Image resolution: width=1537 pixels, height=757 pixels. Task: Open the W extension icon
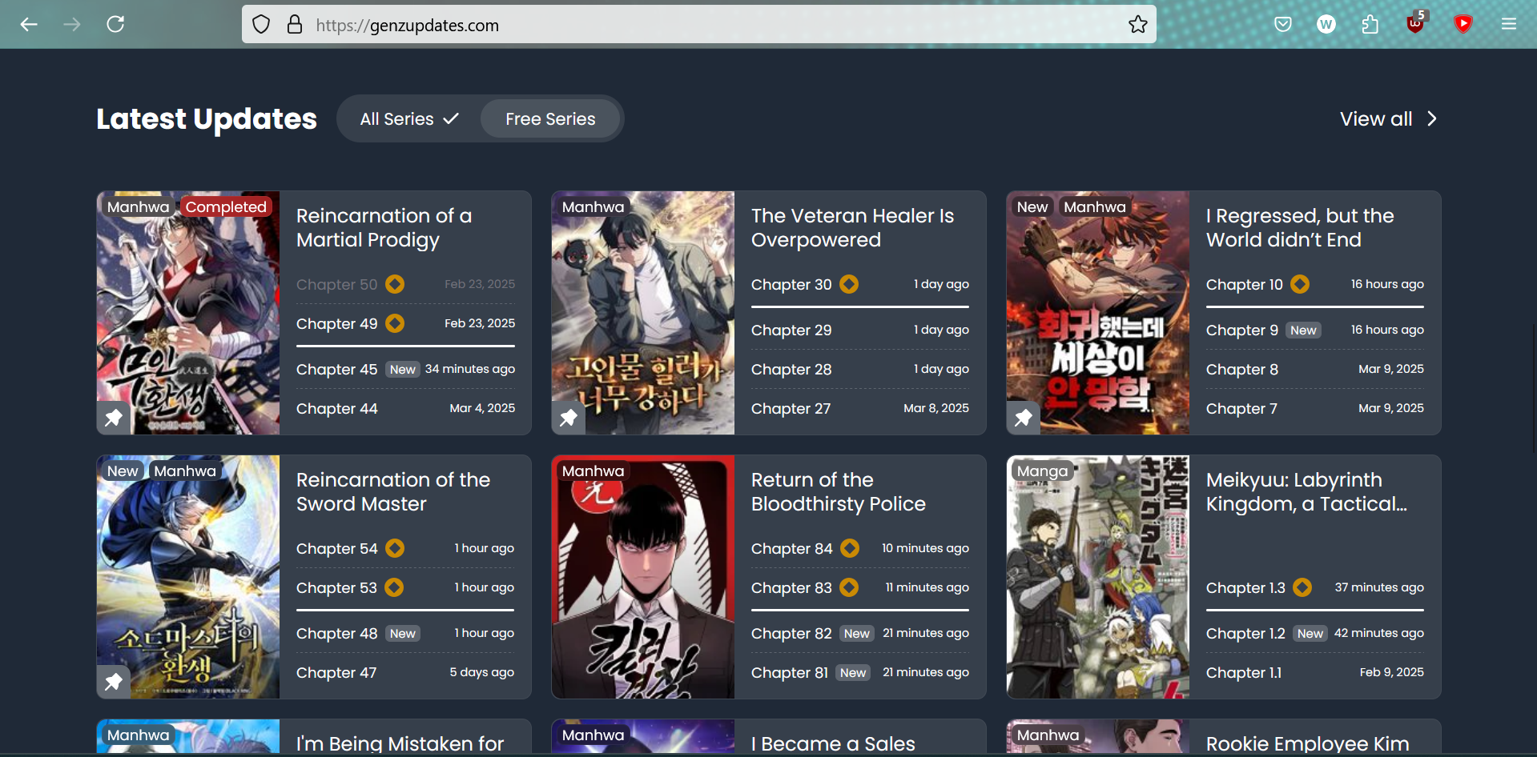(x=1326, y=25)
